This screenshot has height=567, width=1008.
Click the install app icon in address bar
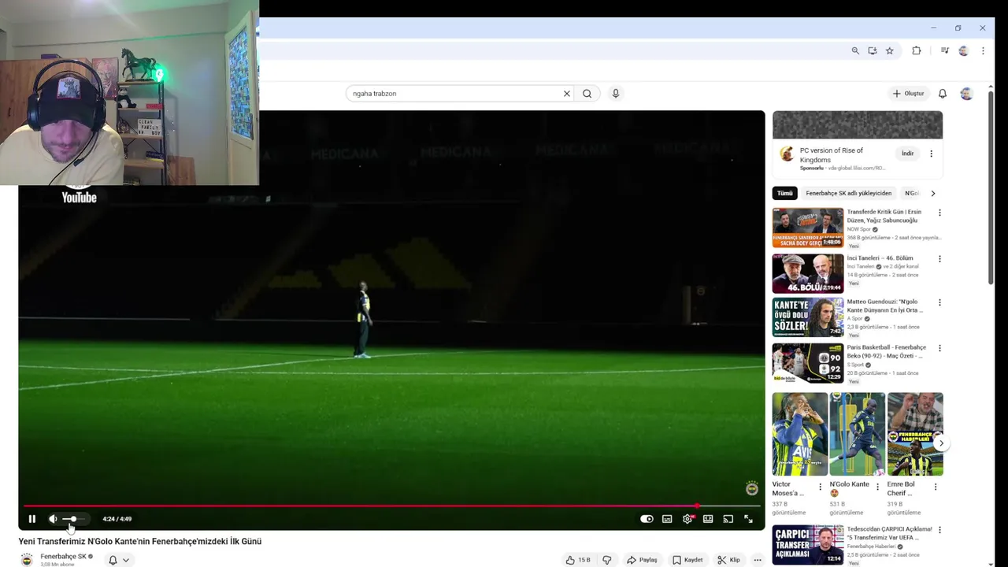pos(873,50)
